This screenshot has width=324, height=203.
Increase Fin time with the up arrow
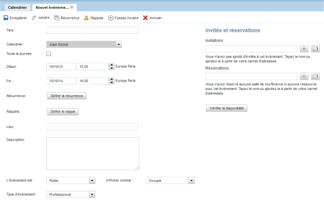coord(112,79)
